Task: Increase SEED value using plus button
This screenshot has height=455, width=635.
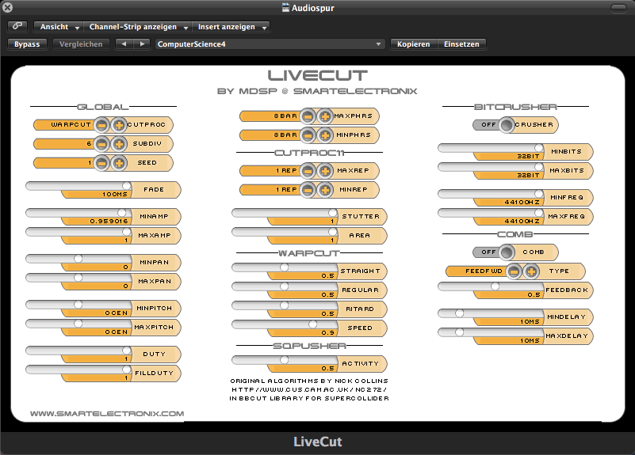Action: pos(119,163)
